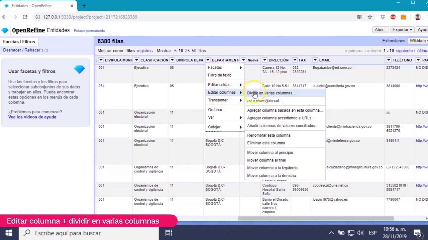Open the orange shopping bag extension icon
Image resolution: width=428 pixels, height=240 pixels.
click(x=403, y=17)
